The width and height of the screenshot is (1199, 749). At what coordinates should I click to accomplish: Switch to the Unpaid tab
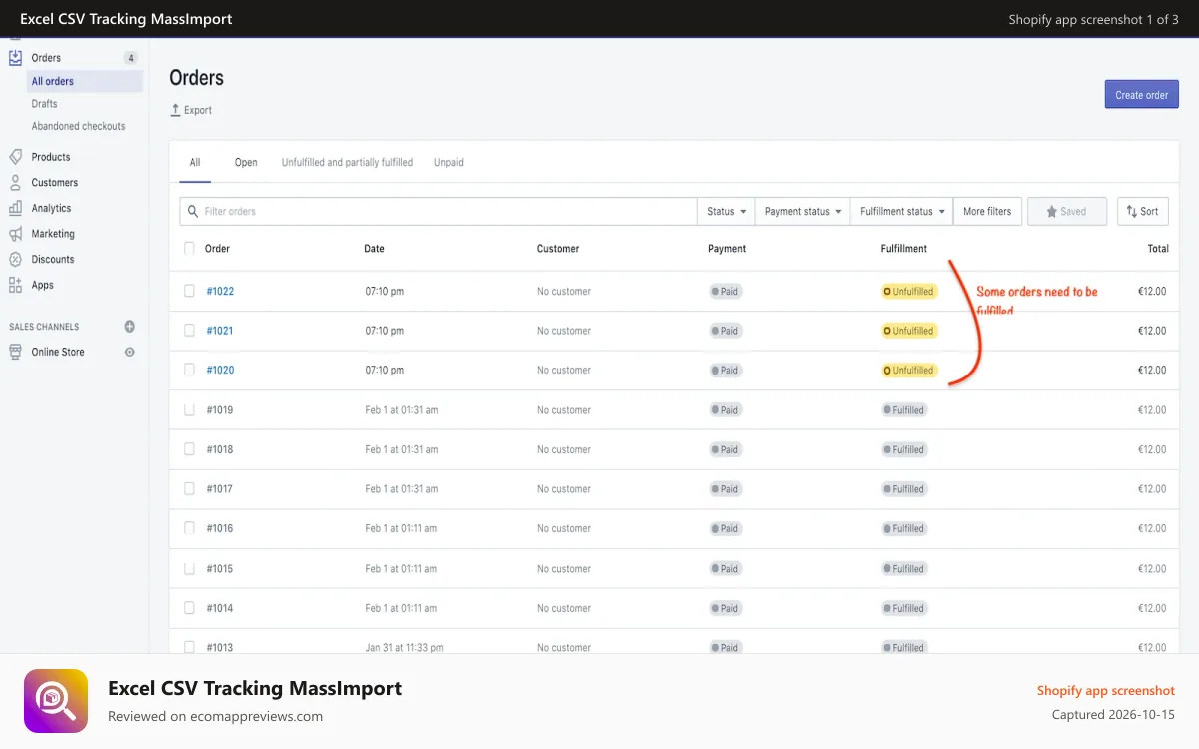coord(449,163)
